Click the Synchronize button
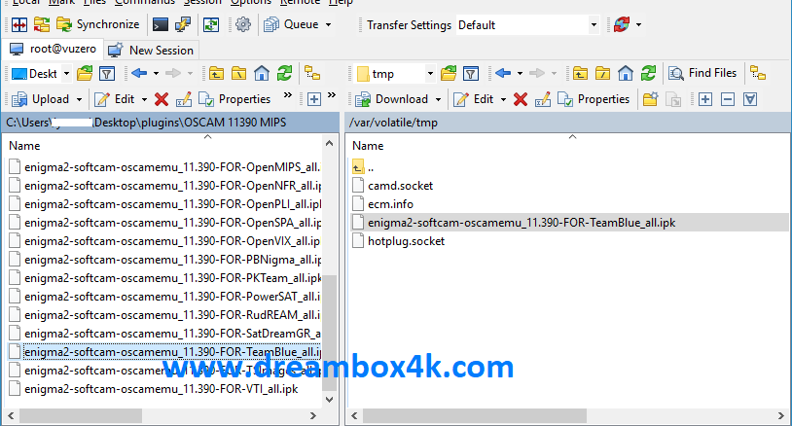792x426 pixels. click(97, 24)
